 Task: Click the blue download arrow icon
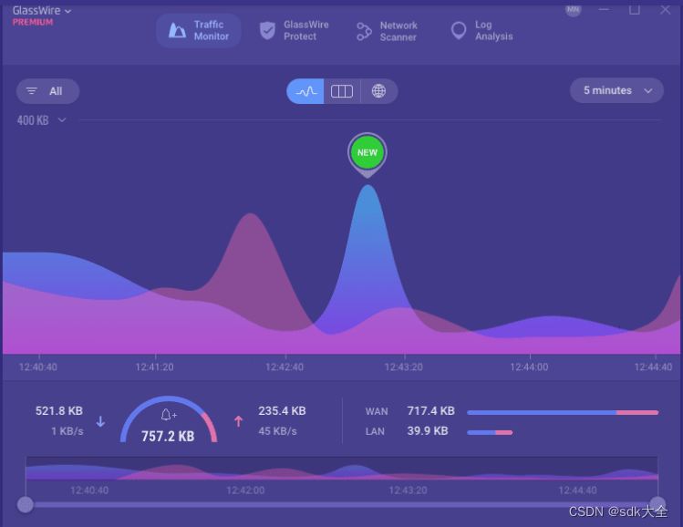pos(100,421)
